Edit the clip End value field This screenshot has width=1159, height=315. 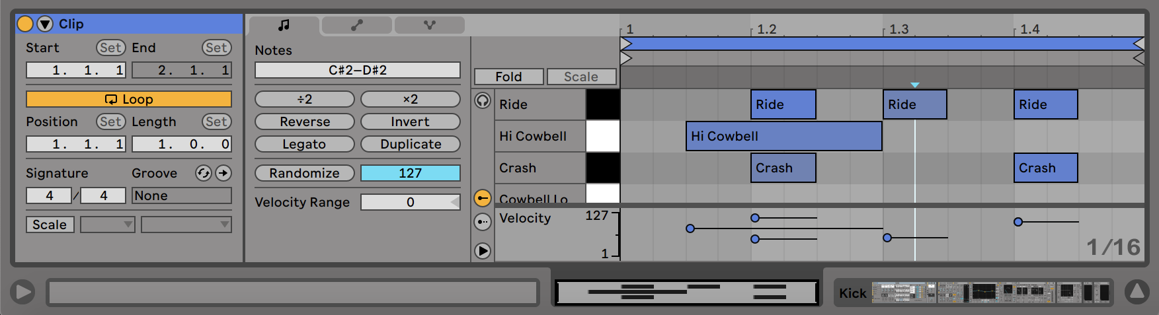pyautogui.click(x=182, y=70)
